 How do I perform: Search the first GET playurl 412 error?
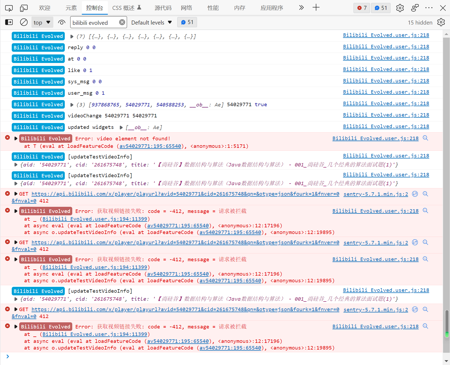pos(425,194)
